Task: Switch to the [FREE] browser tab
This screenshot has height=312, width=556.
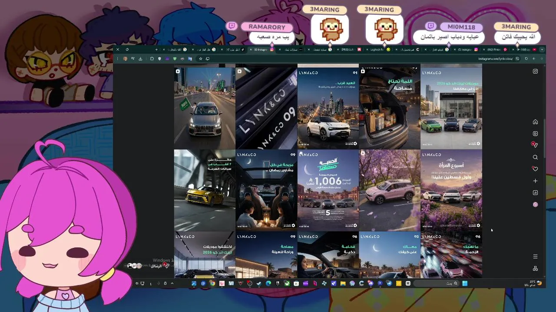Action: 348,49
